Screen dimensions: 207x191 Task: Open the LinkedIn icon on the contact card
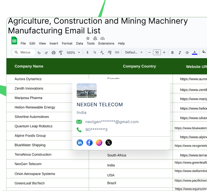[x=80, y=143]
